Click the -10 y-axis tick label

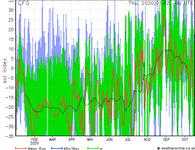[x=10, y=88]
